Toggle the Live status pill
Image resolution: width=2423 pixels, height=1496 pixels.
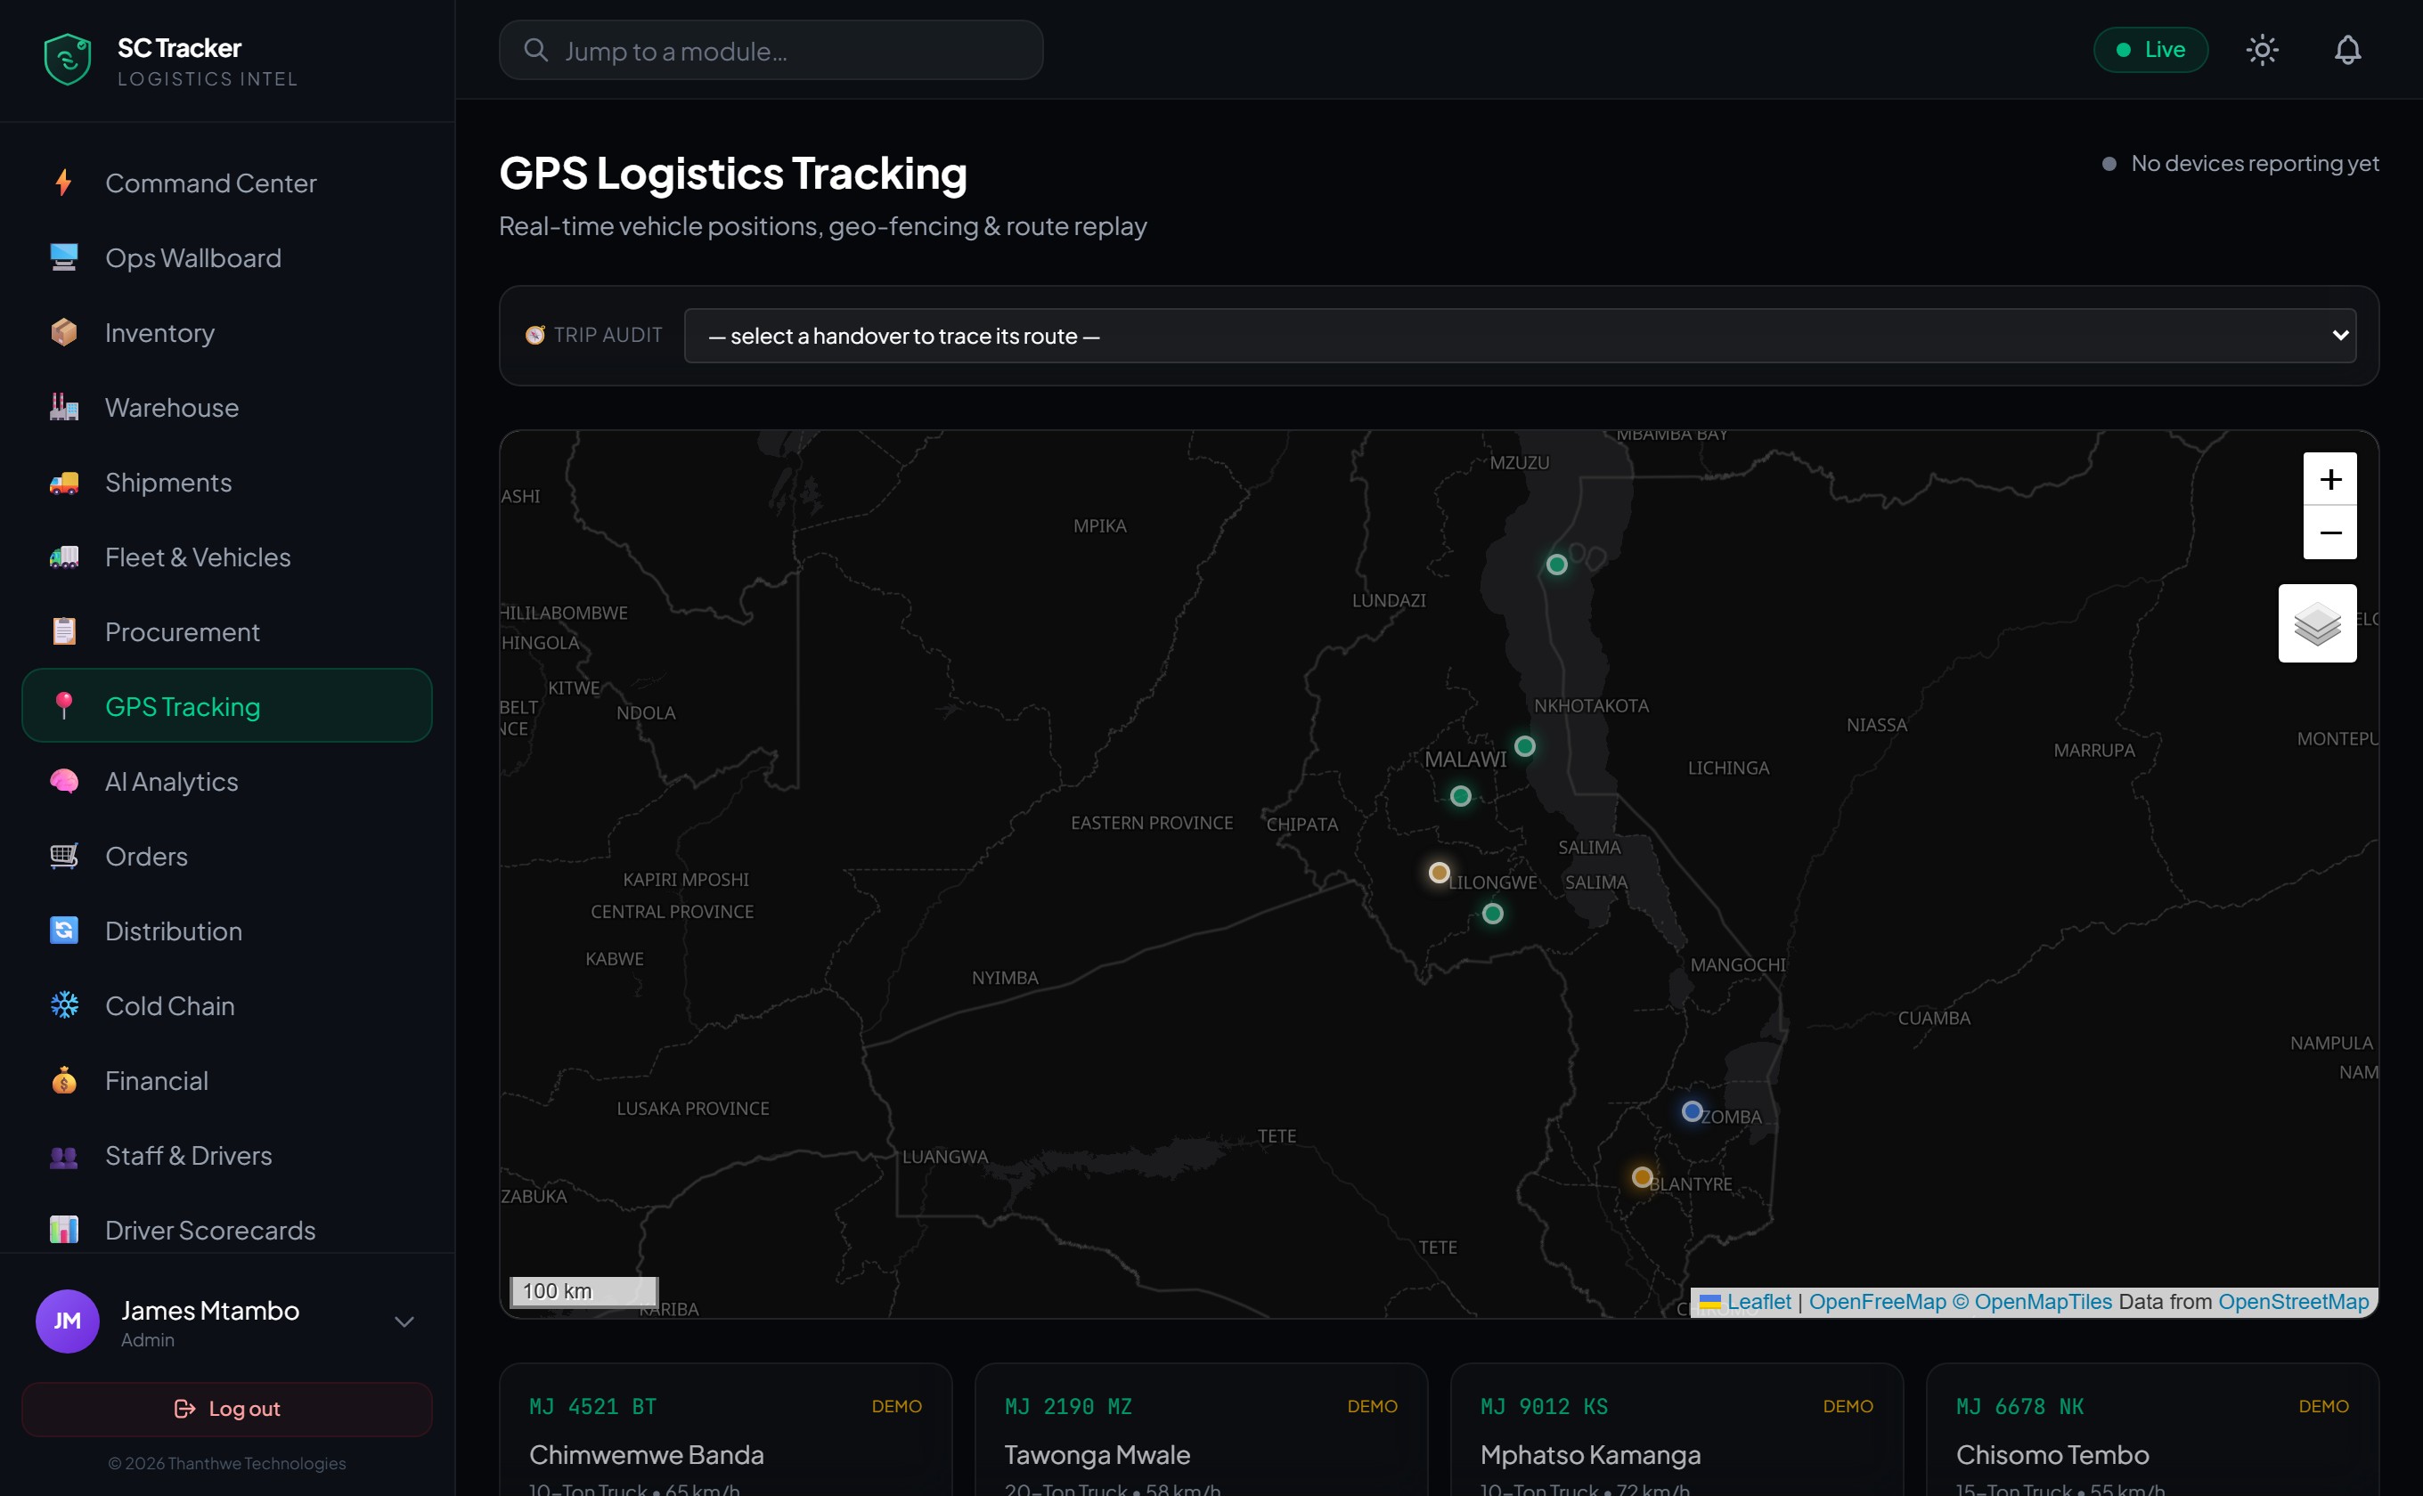pos(2150,50)
